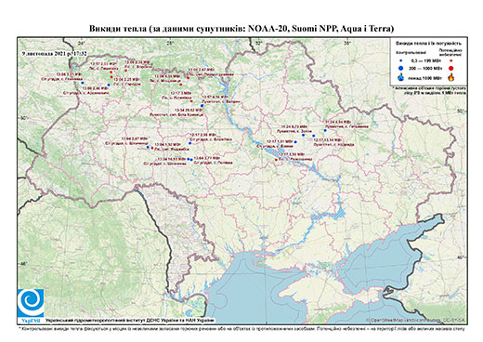Viewport: 483px width, 342px height.
Task: Select blue marker for 12:17 2,95 МВт
Action: pos(189,143)
